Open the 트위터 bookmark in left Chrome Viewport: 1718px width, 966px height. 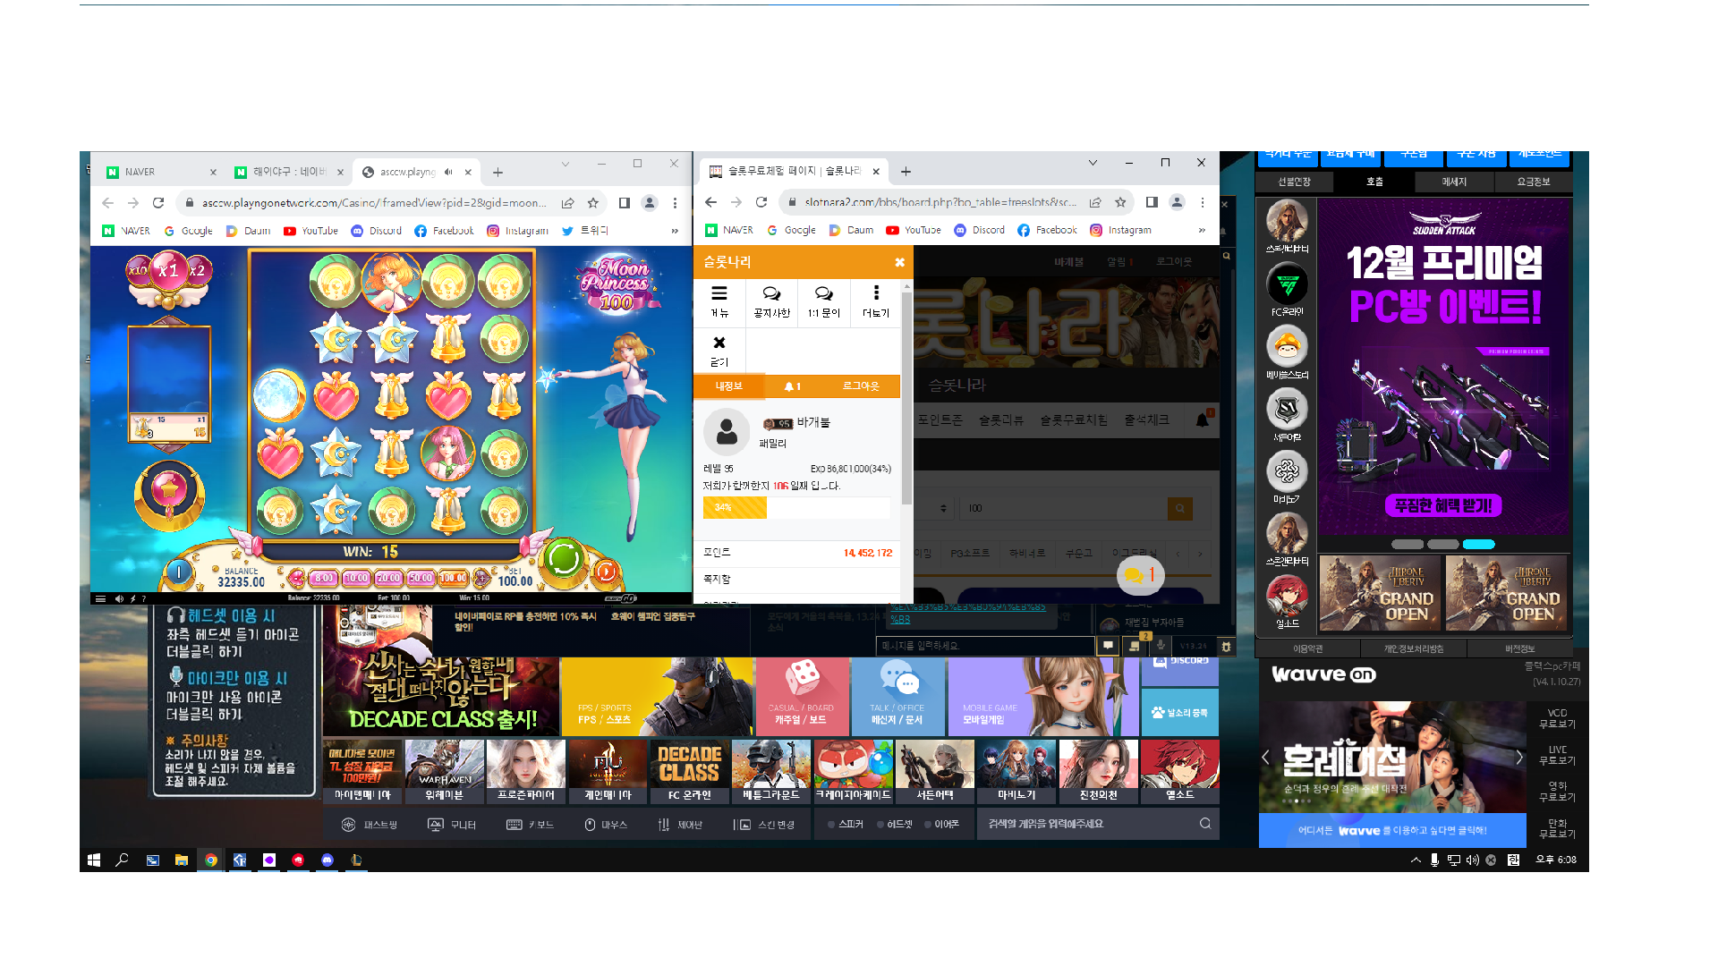tap(585, 231)
